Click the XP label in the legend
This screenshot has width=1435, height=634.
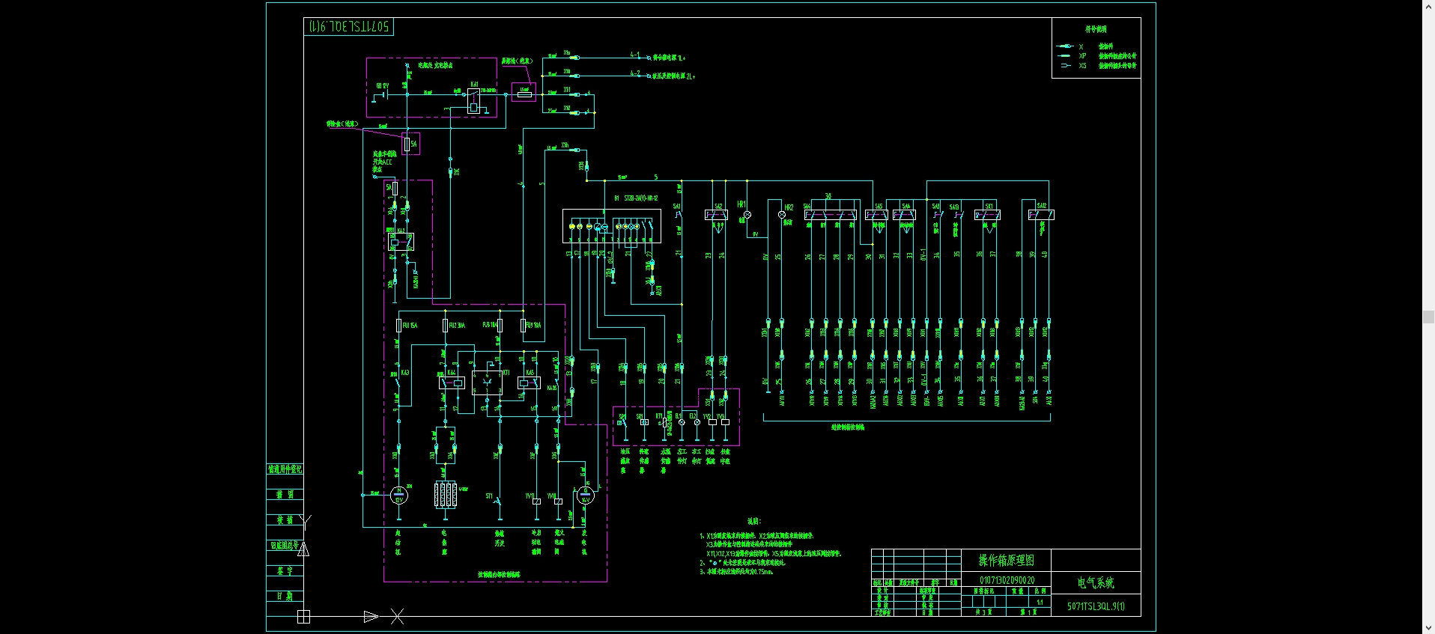[x=1082, y=56]
